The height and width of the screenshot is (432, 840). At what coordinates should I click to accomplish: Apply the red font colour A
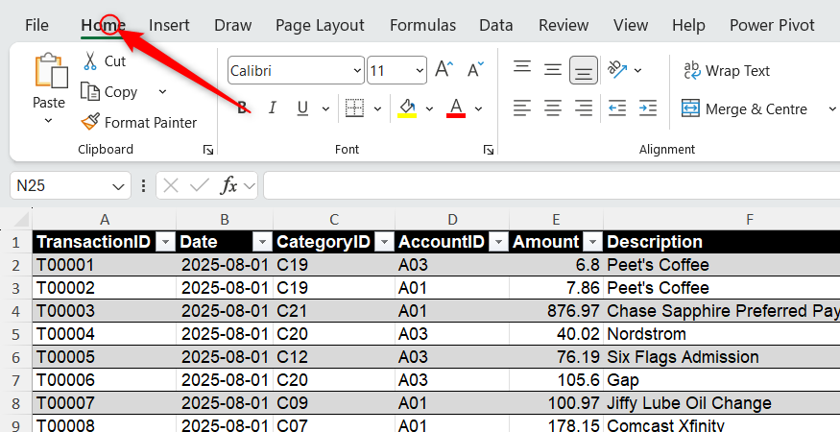(456, 108)
